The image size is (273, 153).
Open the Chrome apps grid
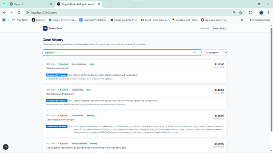pyautogui.click(x=4, y=20)
